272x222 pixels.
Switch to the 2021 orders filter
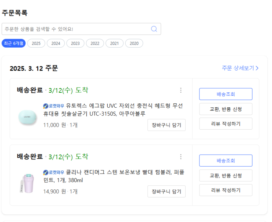tap(115, 43)
